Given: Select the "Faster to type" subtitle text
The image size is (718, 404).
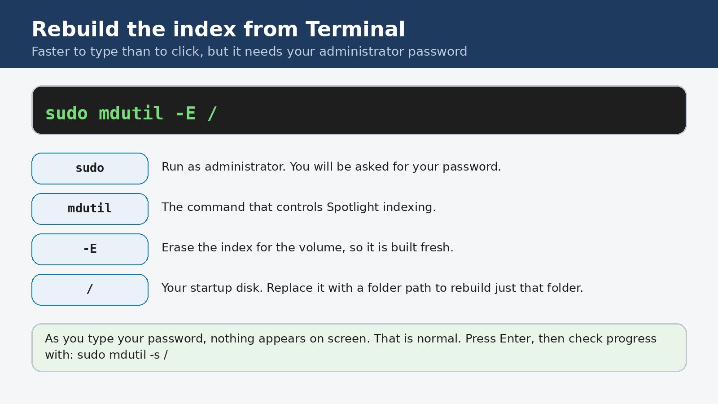Looking at the screenshot, I should tap(249, 52).
